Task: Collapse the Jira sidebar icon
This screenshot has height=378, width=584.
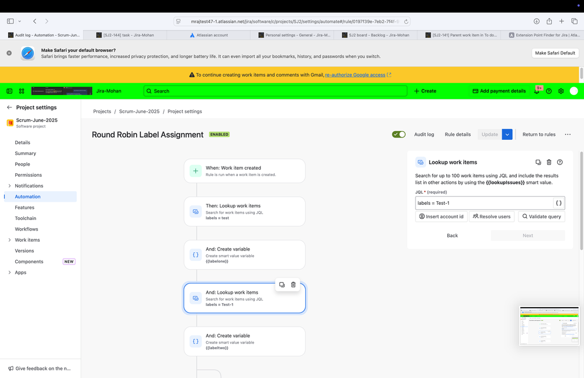Action: pos(9,91)
